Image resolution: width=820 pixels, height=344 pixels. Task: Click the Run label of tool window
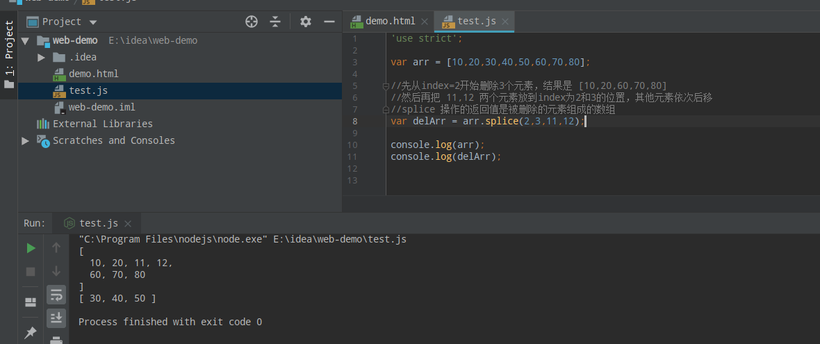tap(35, 223)
